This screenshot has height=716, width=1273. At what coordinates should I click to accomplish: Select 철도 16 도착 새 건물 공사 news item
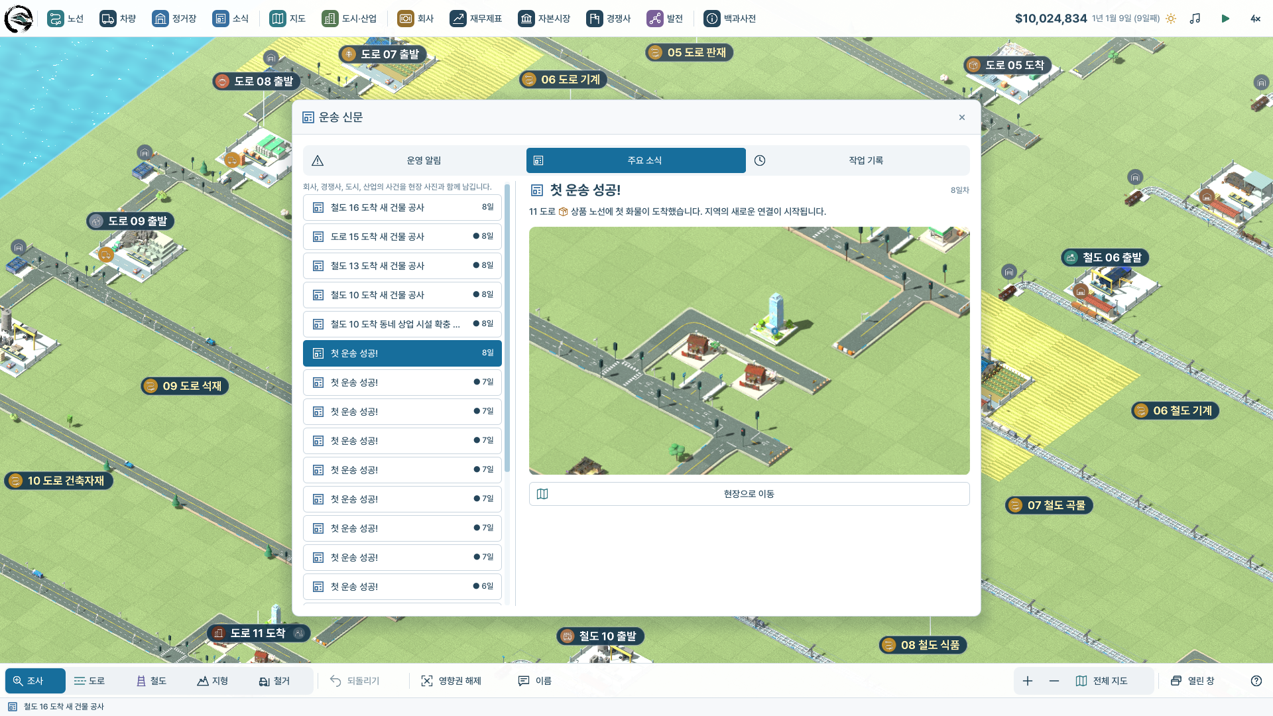pyautogui.click(x=402, y=208)
